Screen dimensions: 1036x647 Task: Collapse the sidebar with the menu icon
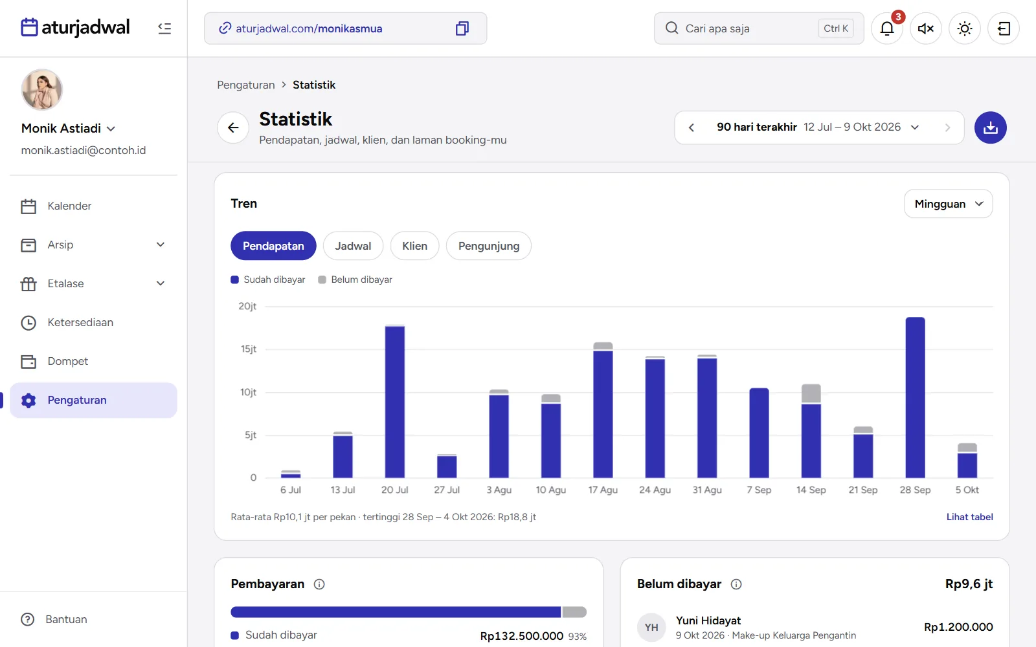(164, 28)
